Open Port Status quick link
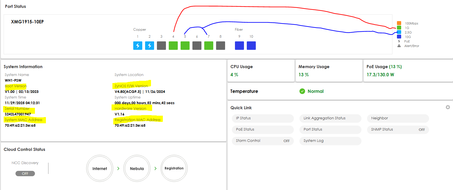This screenshot has width=453, height=190. tap(330, 129)
